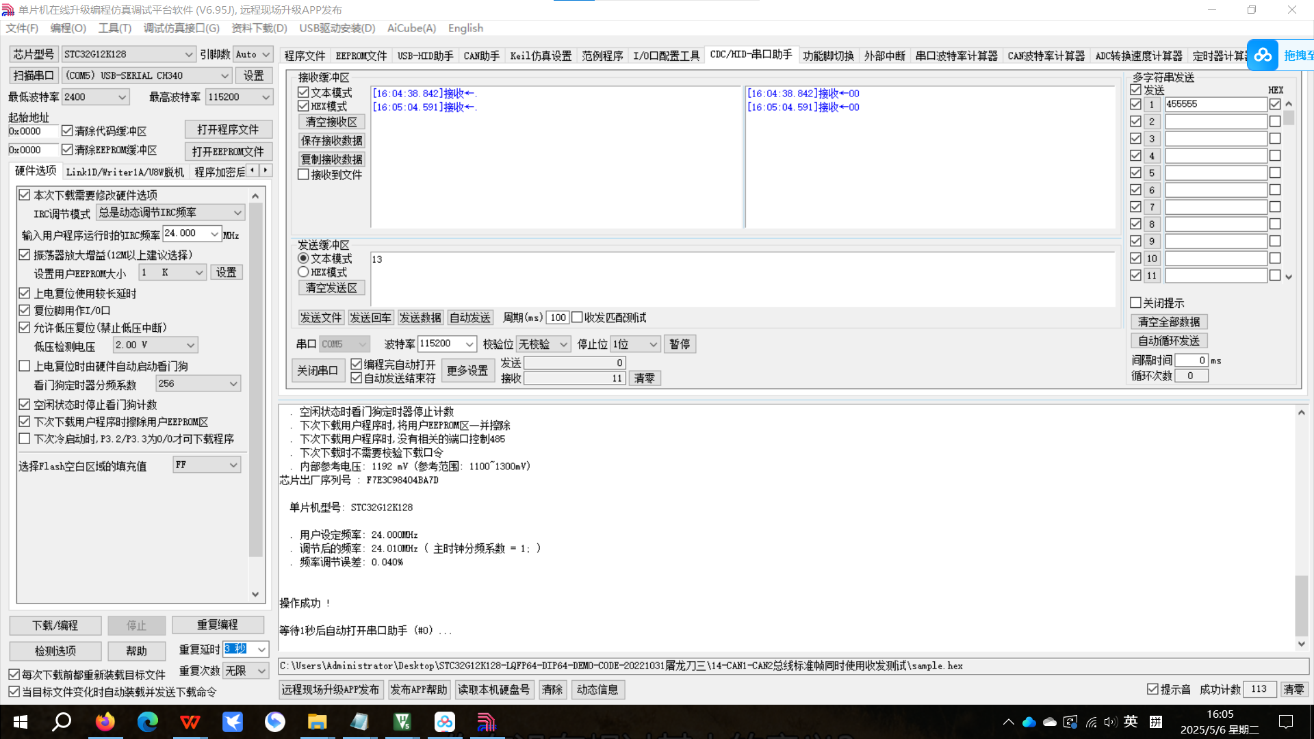Viewport: 1314px width, 739px height.
Task: Open AiCube(A) menu
Action: pyautogui.click(x=411, y=28)
